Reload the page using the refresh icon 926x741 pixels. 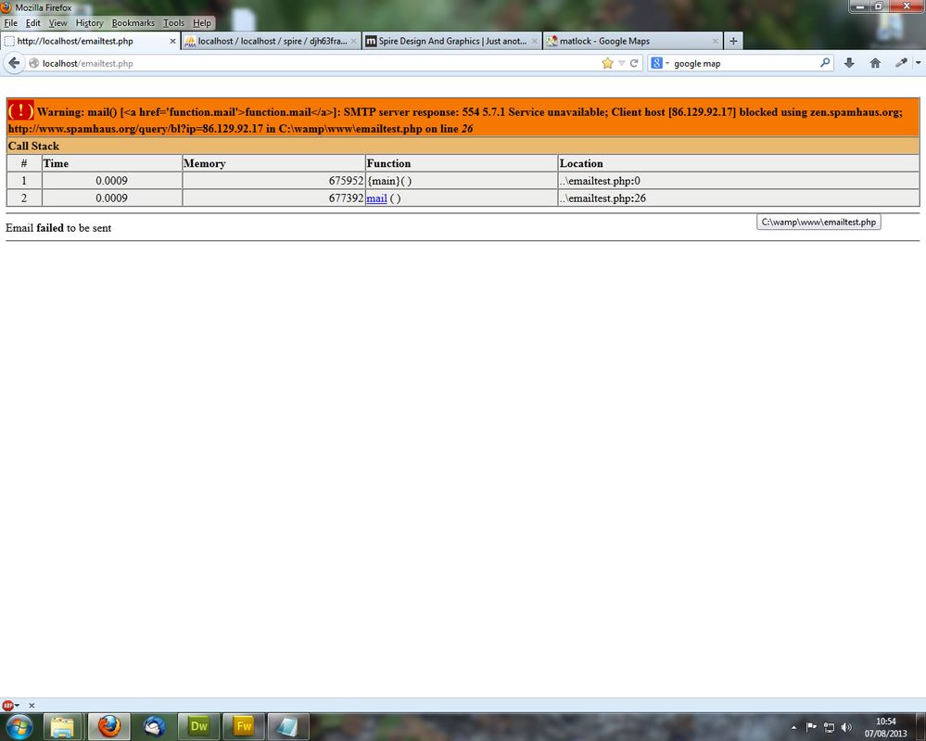pos(634,63)
